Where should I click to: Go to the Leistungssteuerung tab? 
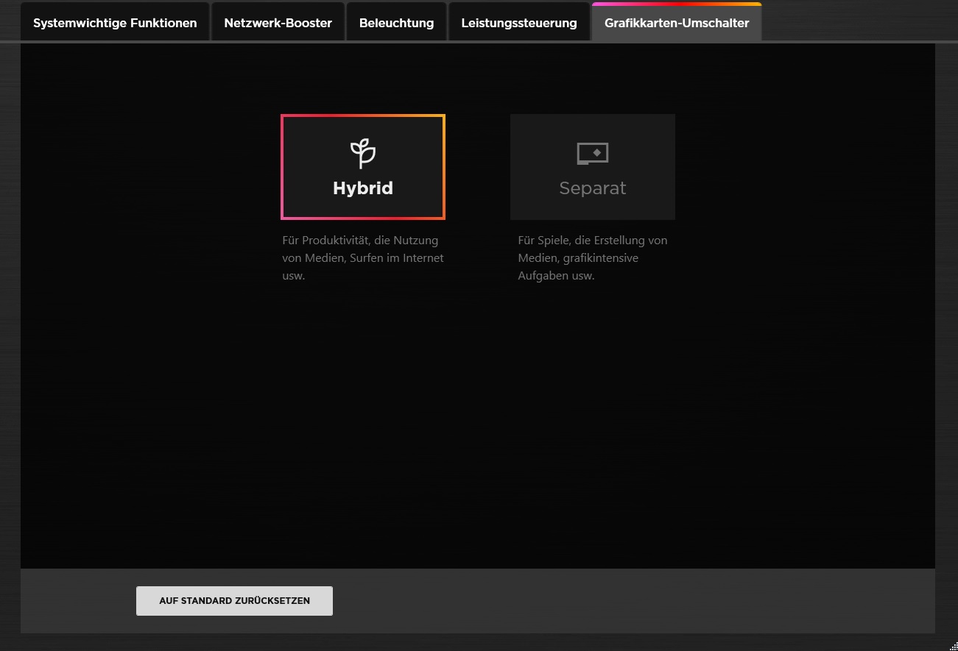tap(519, 22)
